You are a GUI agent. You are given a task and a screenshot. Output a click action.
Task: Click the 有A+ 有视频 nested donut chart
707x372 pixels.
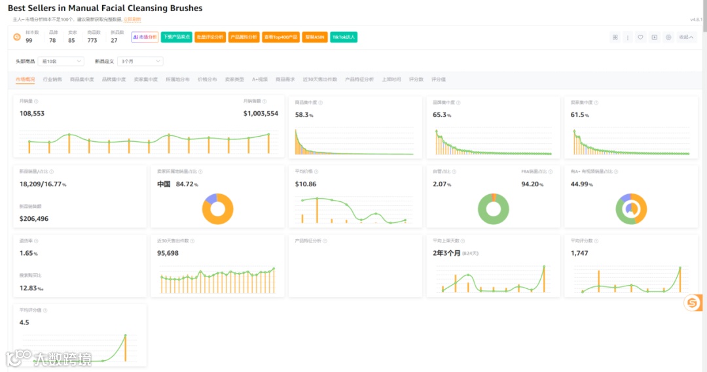point(631,209)
